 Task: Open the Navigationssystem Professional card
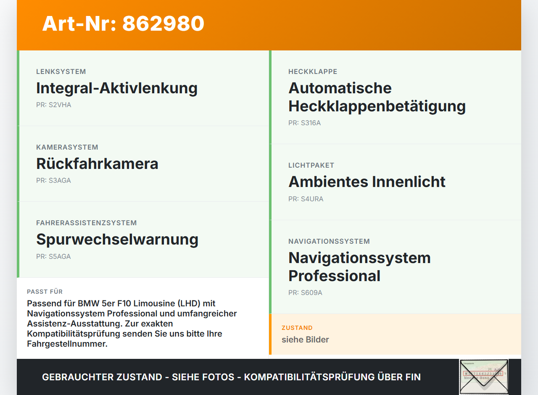coord(395,267)
